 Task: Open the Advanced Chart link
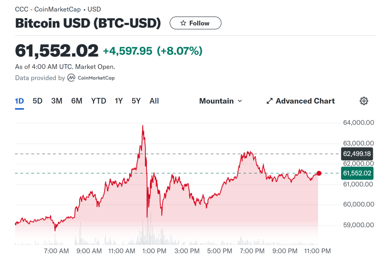(x=305, y=101)
